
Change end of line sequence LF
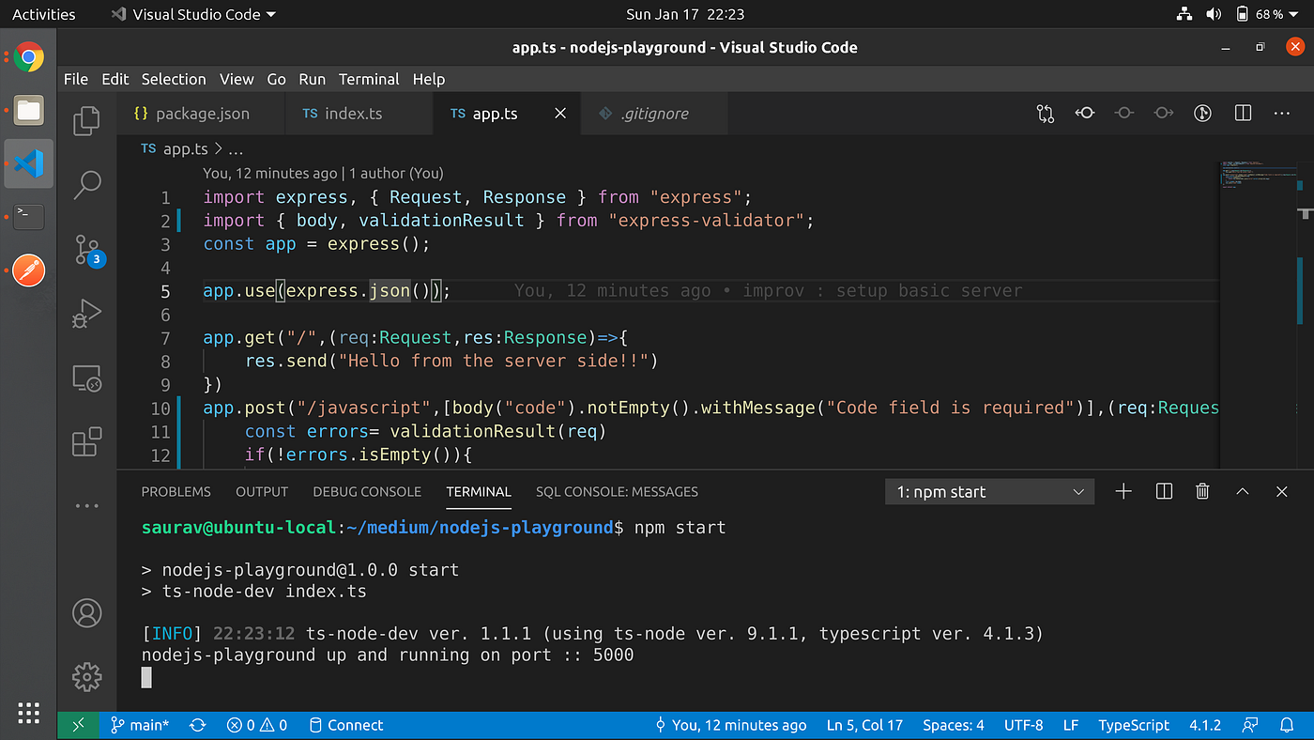pyautogui.click(x=1071, y=725)
